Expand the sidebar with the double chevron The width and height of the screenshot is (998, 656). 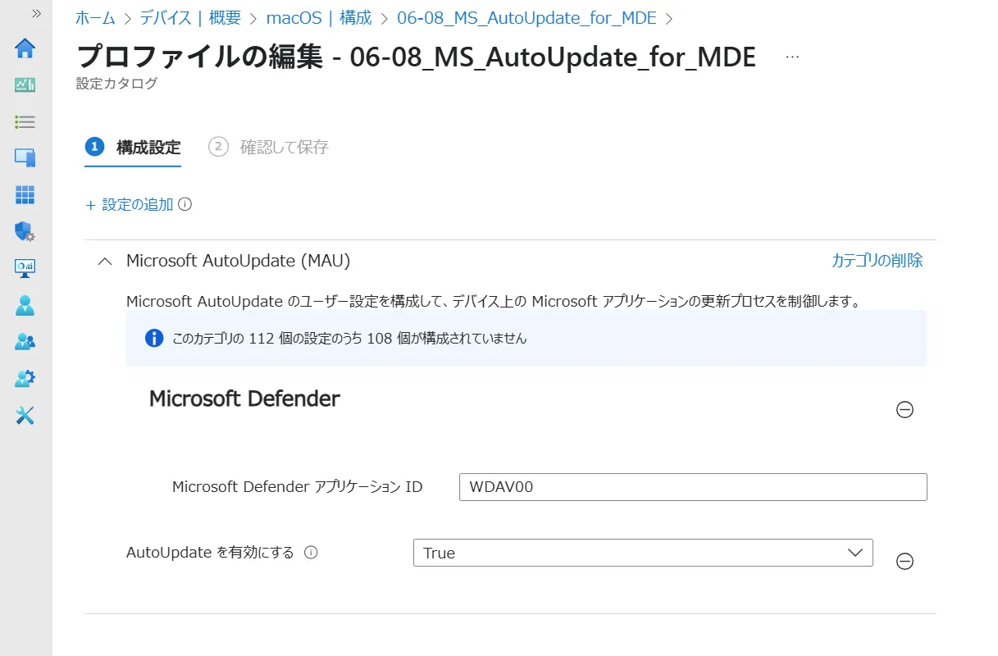tap(36, 13)
